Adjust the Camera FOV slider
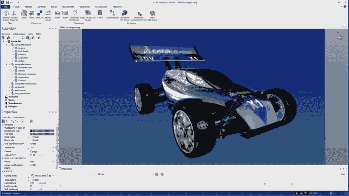This screenshot has width=349, height=196. pos(40,155)
